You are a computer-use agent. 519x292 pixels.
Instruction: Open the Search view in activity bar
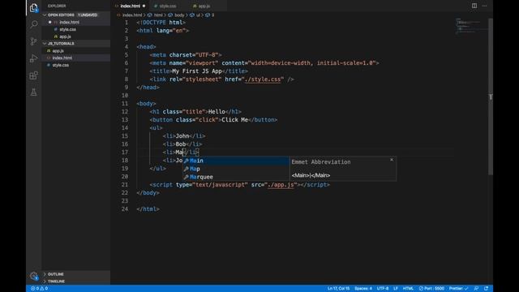click(x=33, y=24)
